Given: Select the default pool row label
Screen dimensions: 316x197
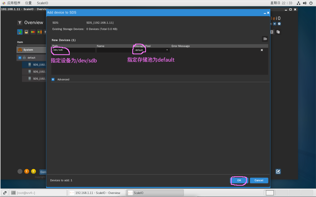Looking at the screenshot, I should click(31, 58).
